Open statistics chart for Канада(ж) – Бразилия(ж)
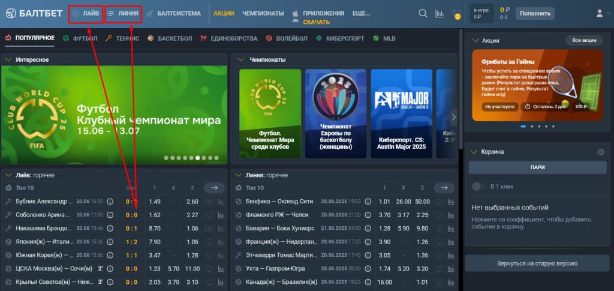The height and width of the screenshot is (291, 614). (x=451, y=282)
